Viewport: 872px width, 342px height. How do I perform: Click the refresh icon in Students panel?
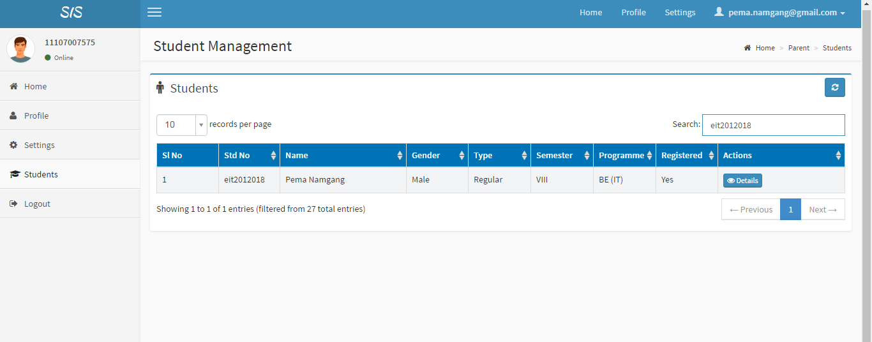point(834,87)
